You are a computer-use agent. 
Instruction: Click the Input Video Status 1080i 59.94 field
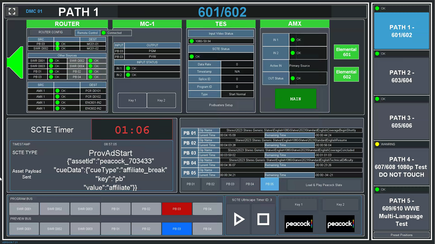point(221,41)
